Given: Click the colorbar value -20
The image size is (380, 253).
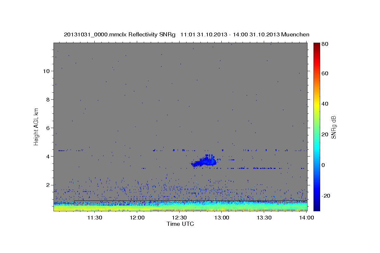Looking at the screenshot, I should pos(326,196).
